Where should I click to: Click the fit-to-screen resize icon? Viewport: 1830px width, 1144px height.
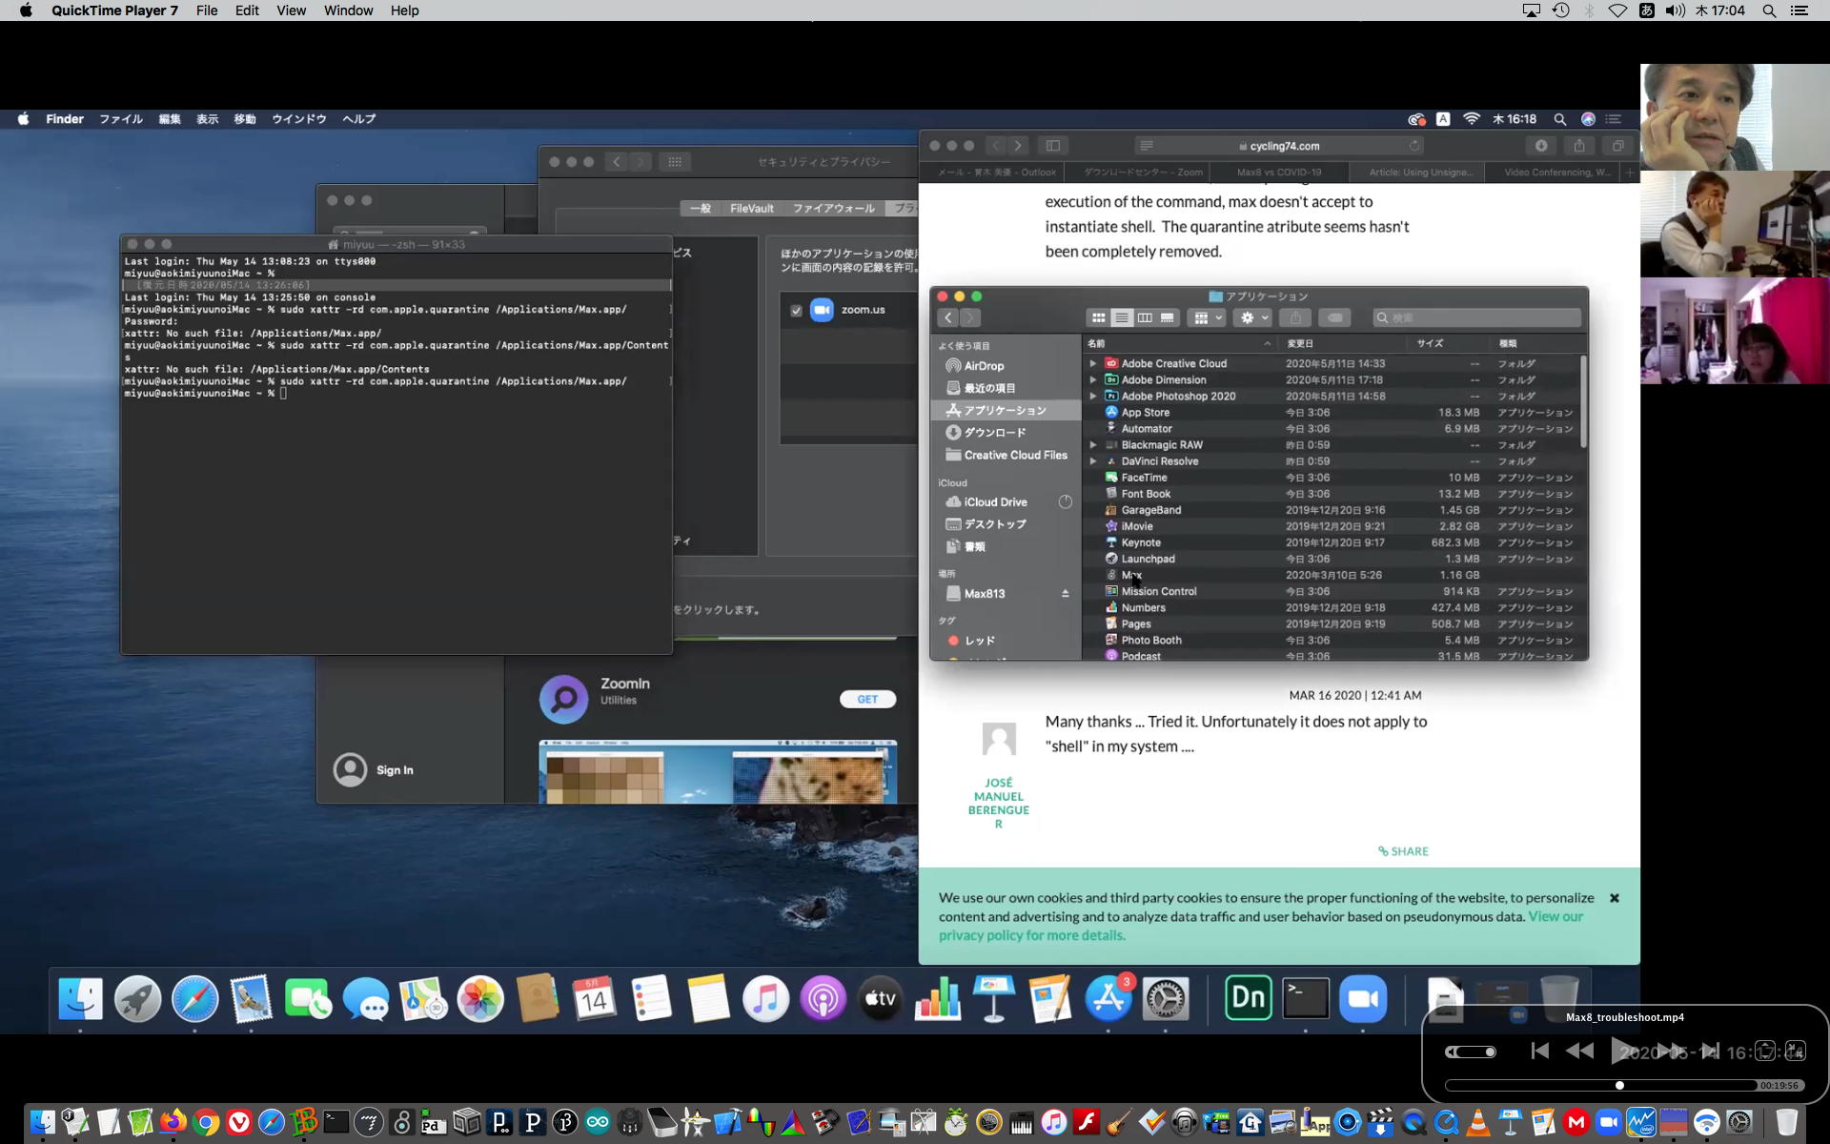tap(1765, 1051)
